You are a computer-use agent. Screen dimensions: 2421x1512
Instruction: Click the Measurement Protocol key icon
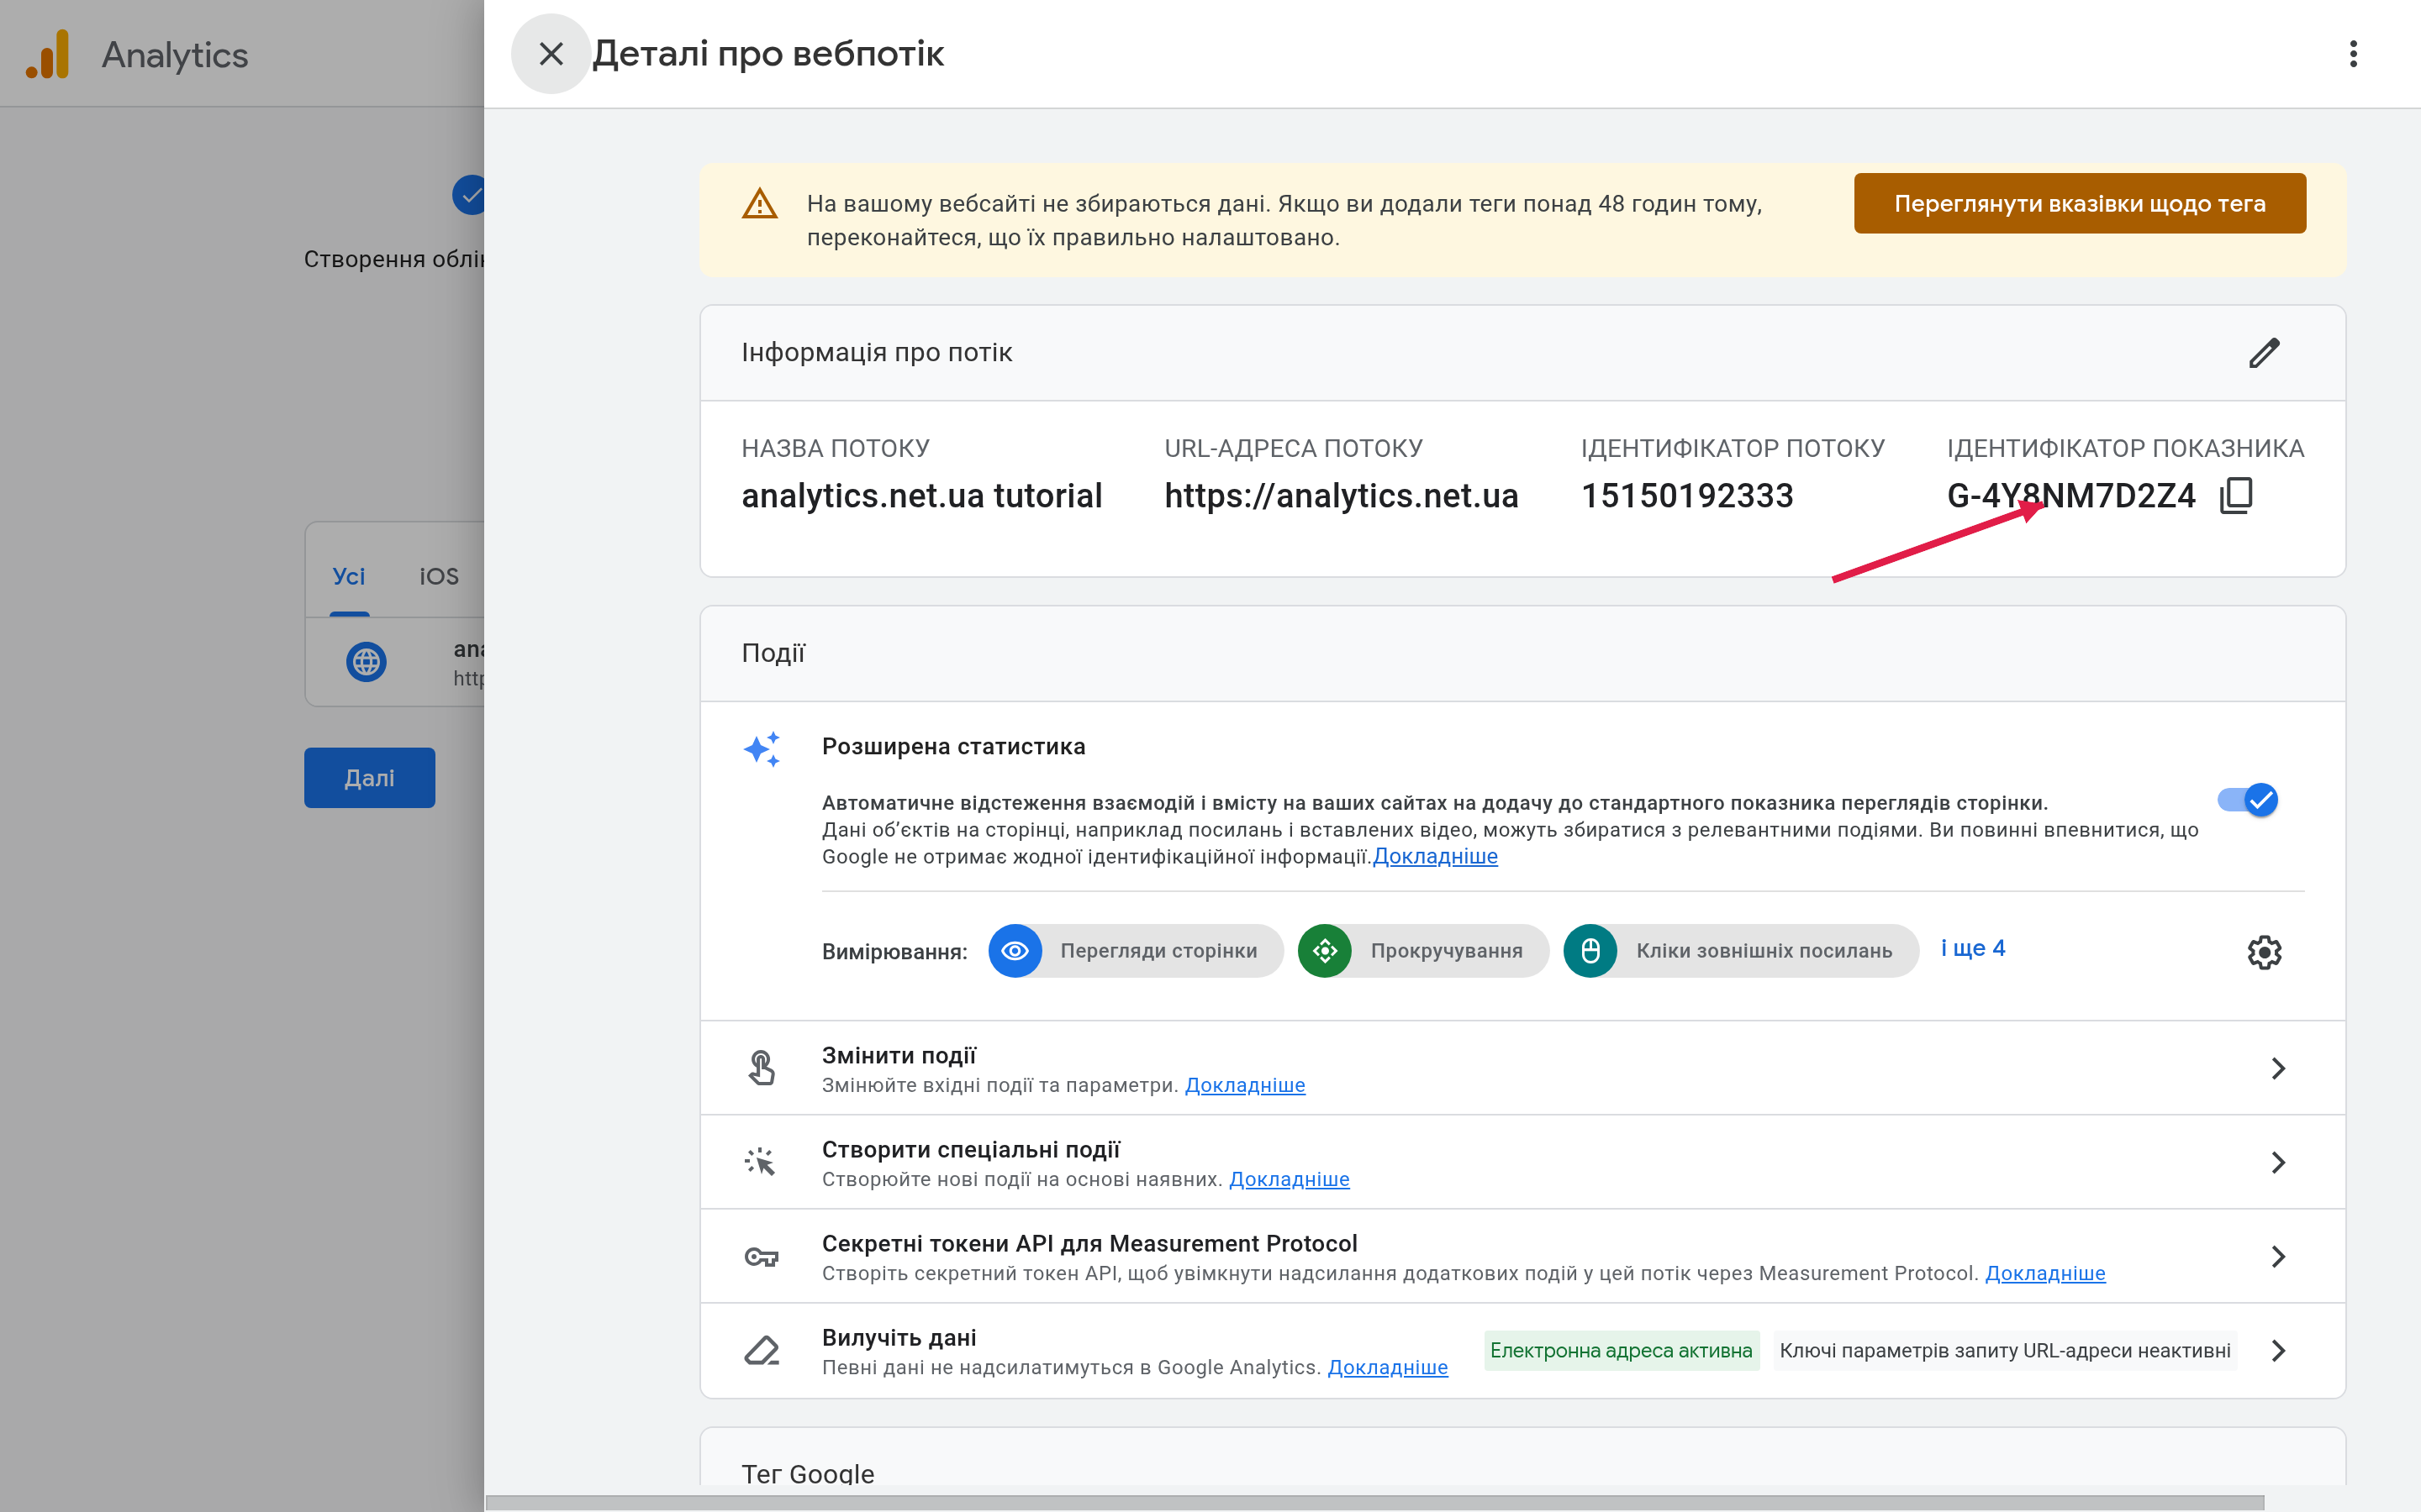pos(762,1257)
